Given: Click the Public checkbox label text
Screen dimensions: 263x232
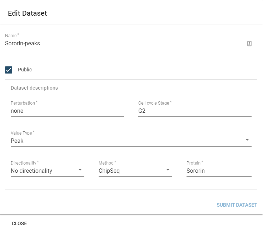Looking at the screenshot, I should pos(25,70).
